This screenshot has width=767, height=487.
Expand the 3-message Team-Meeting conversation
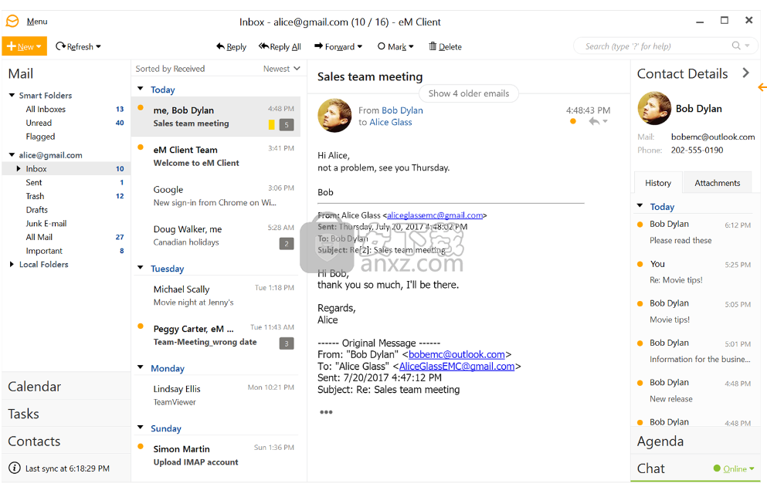tap(287, 343)
